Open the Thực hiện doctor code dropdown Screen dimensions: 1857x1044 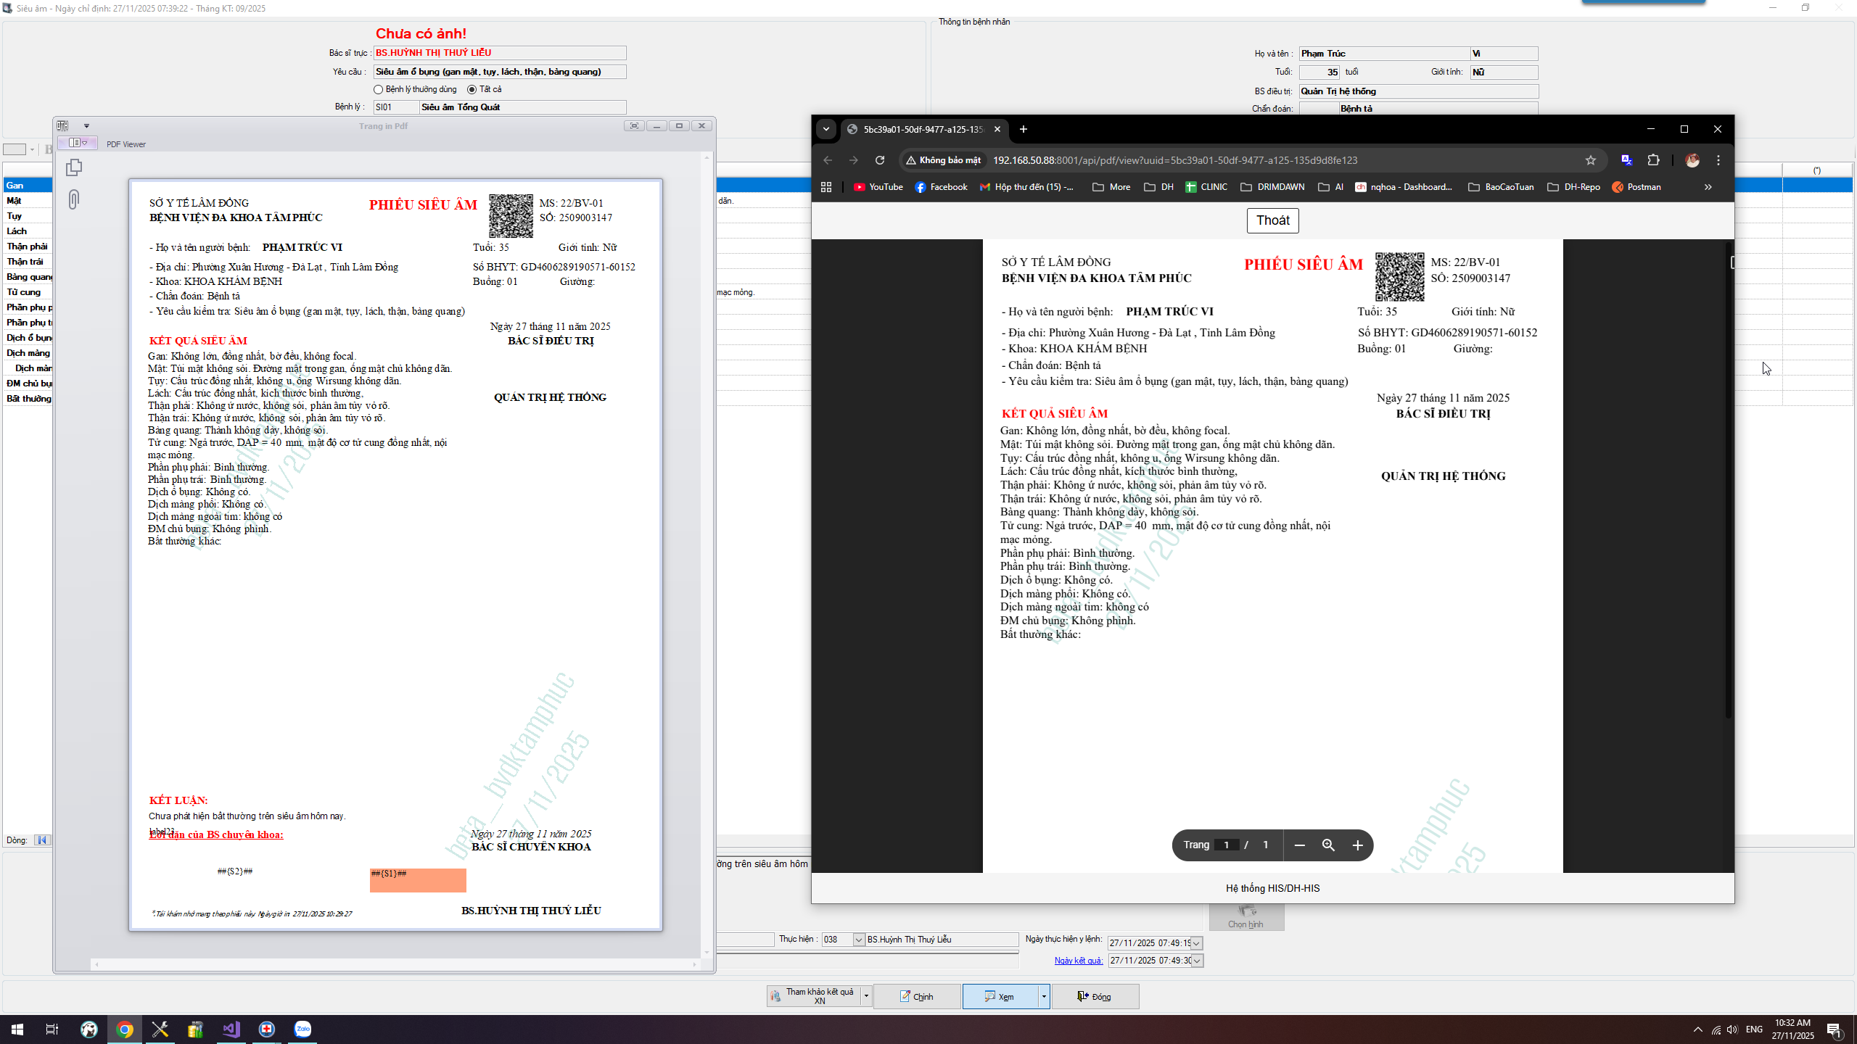coord(859,940)
